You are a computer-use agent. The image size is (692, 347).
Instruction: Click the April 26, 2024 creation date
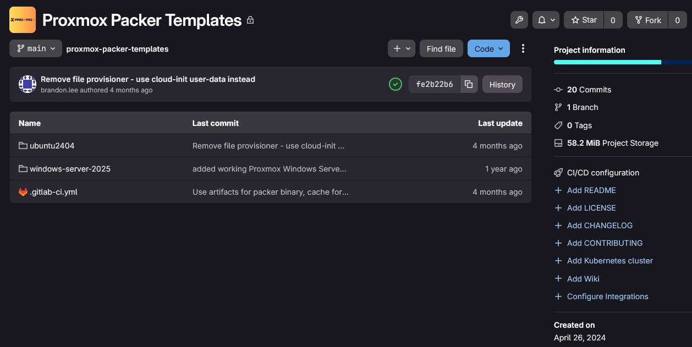coord(580,338)
